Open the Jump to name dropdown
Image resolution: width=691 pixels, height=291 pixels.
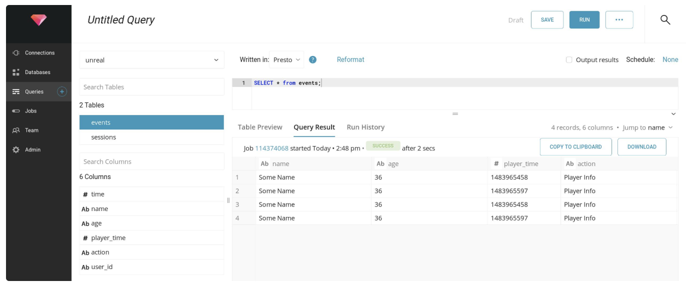coord(660,127)
